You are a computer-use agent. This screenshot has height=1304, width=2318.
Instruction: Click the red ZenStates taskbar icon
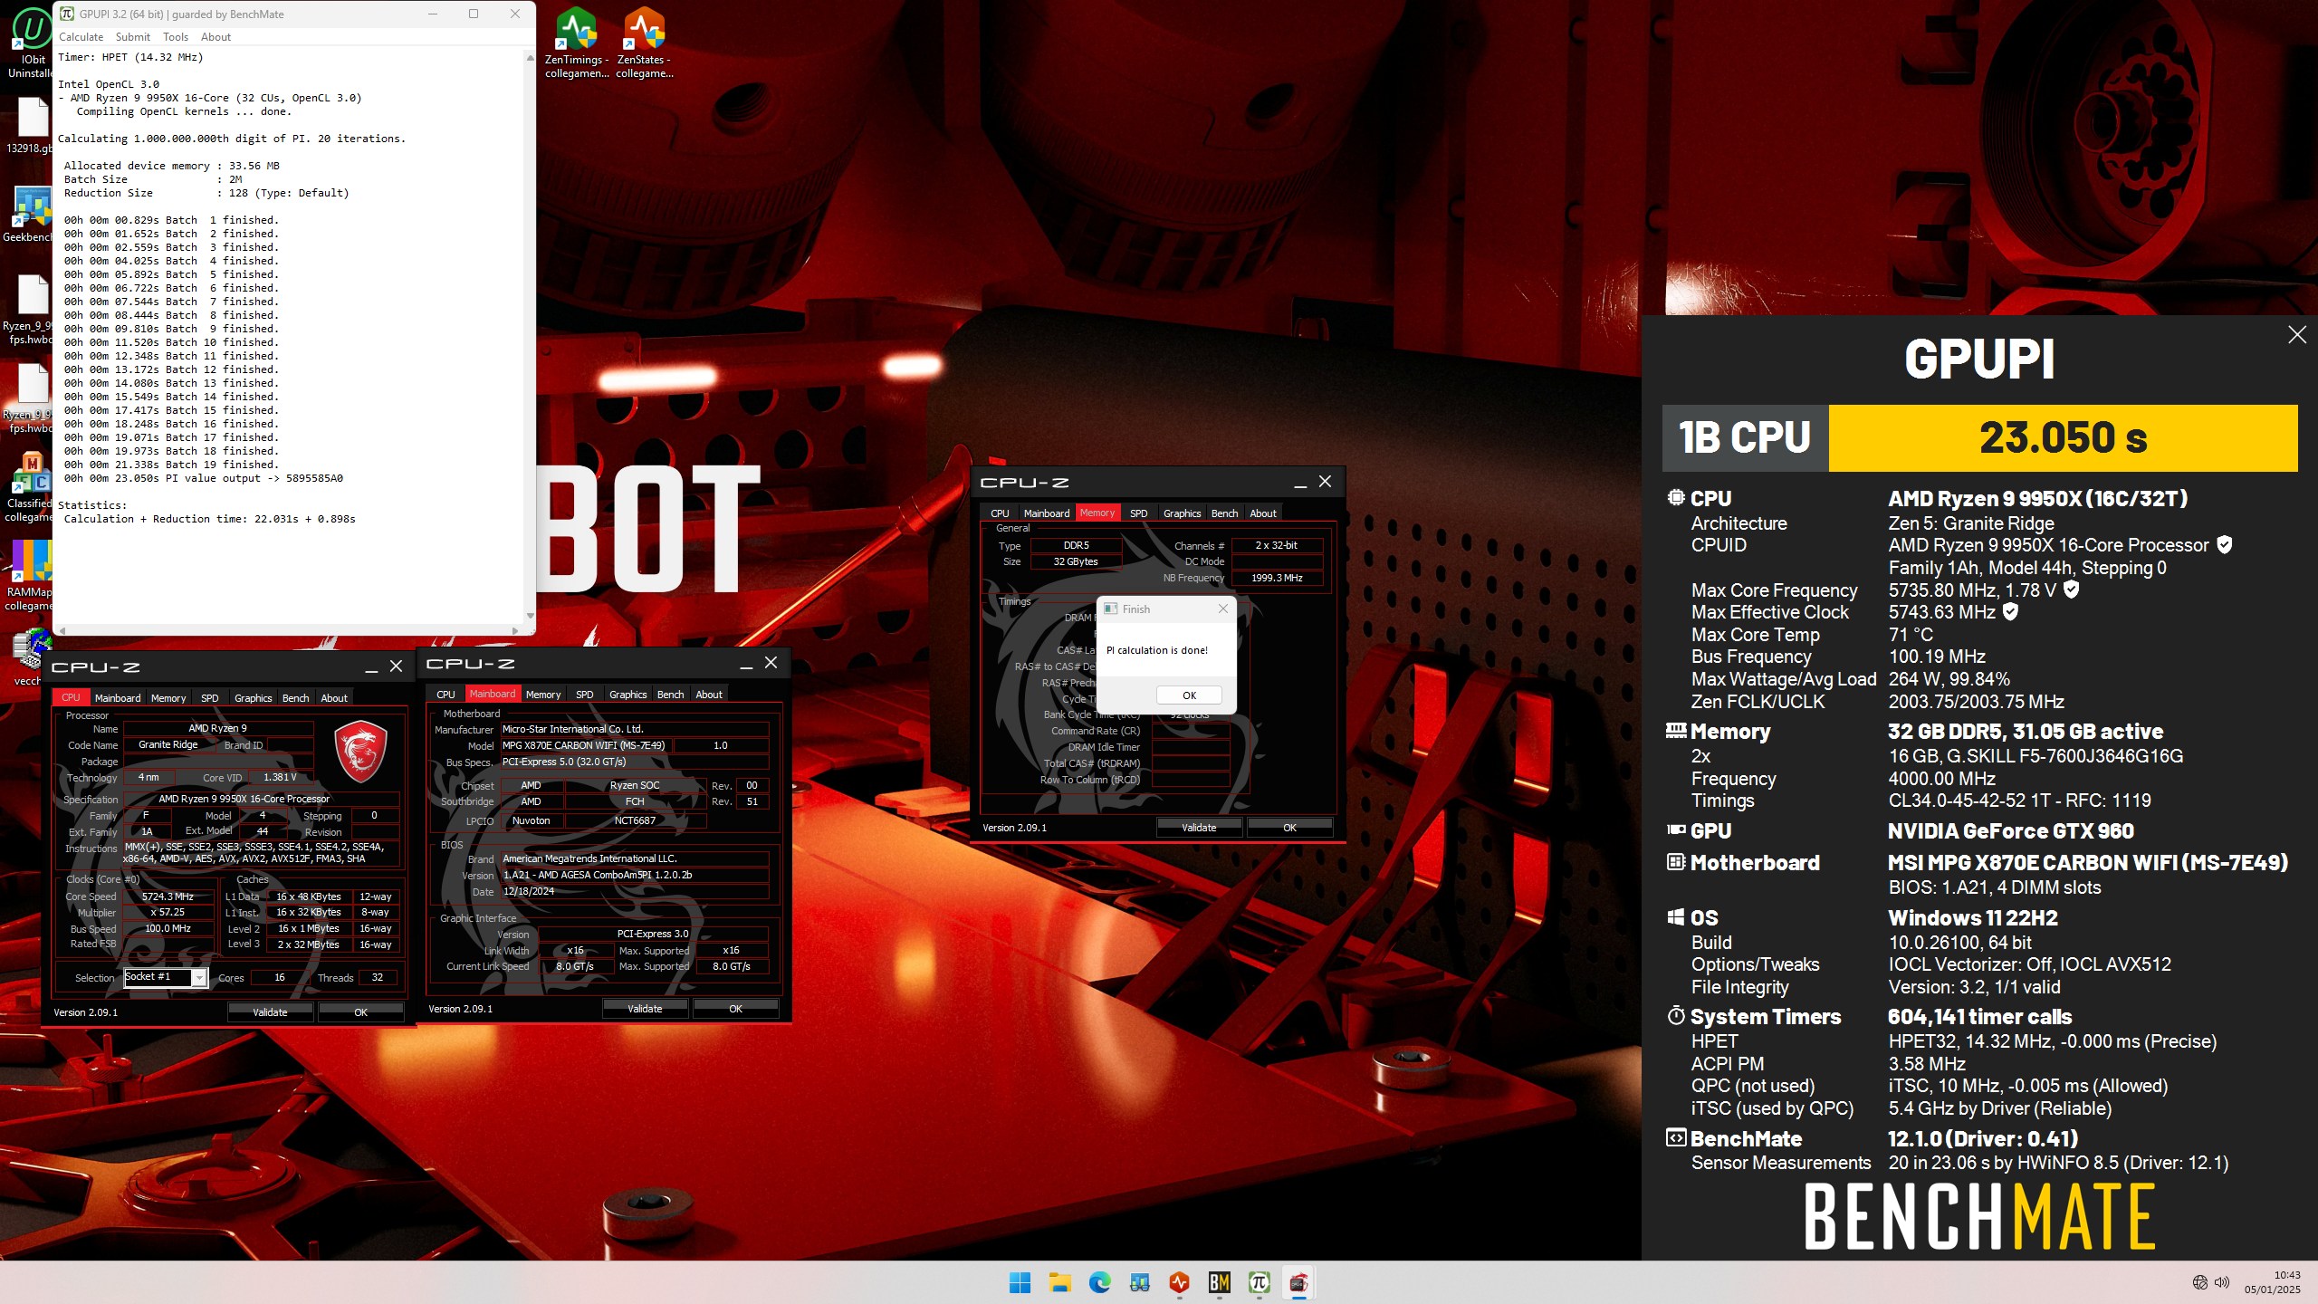coord(1179,1282)
